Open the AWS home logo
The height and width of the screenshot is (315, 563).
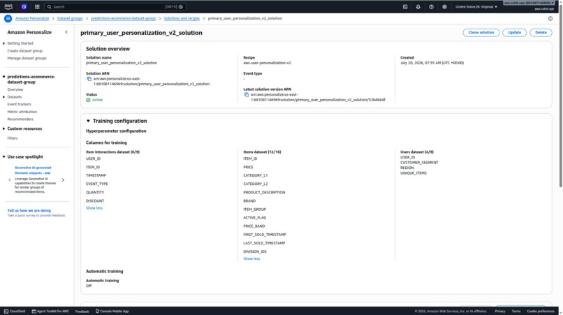coord(8,6)
